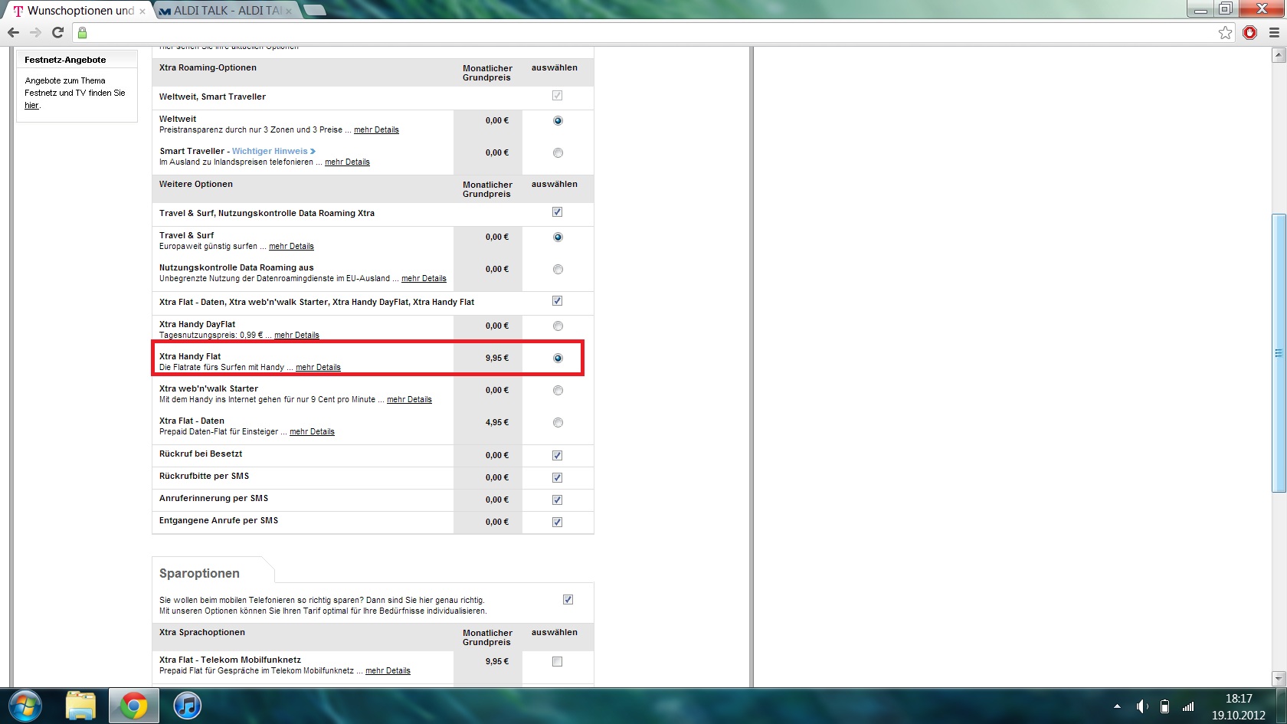
Task: Select Xtra web'n'walk Starter radio button
Action: coord(558,390)
